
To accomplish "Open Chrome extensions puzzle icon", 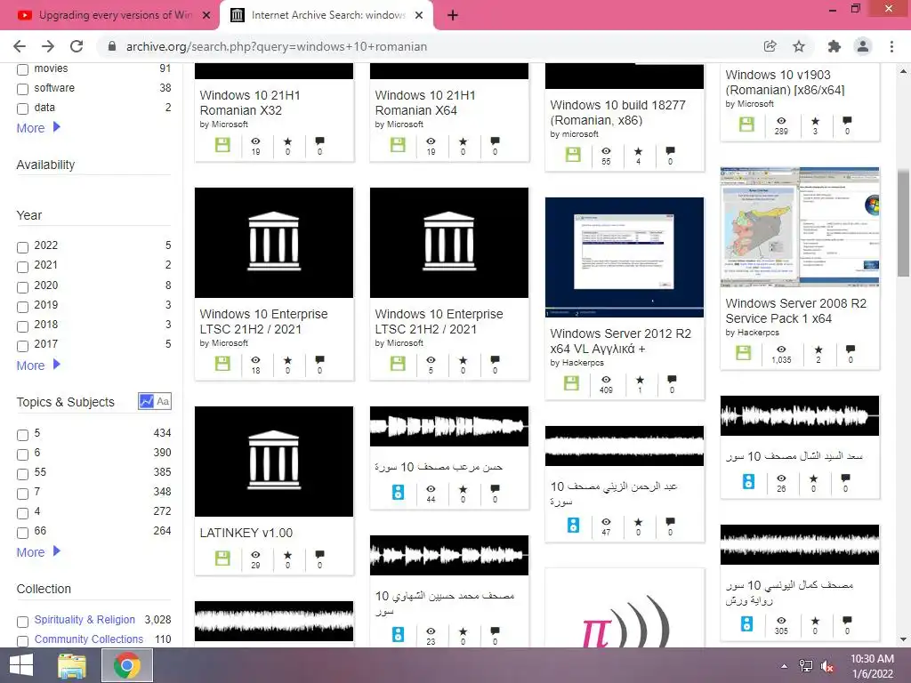I will [834, 46].
